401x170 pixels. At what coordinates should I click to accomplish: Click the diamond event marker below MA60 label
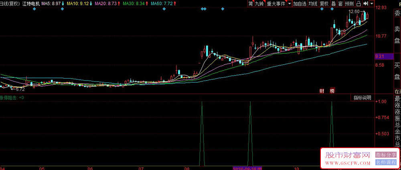click(164, 9)
